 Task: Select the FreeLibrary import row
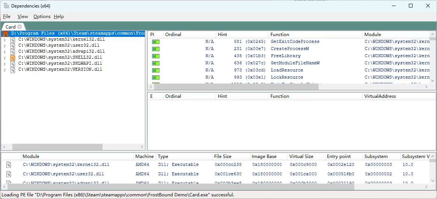click(x=286, y=56)
